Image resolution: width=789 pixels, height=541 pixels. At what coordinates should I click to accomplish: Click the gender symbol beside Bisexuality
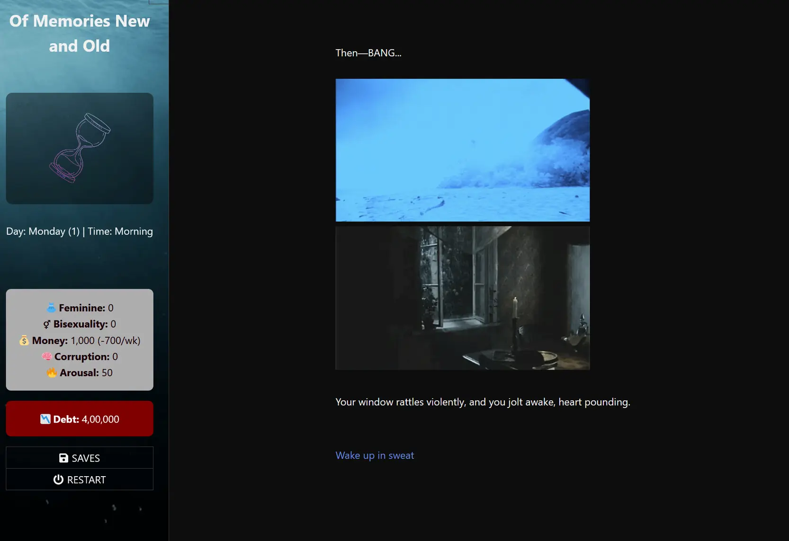coord(46,324)
